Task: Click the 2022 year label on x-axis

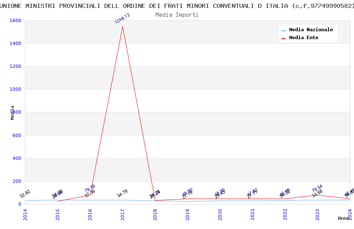Action: click(x=285, y=214)
